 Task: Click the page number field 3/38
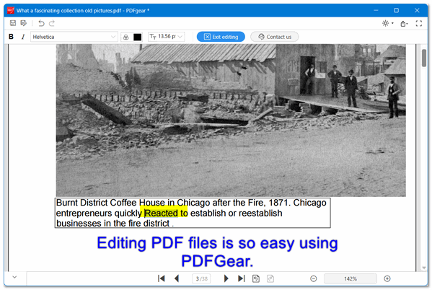tap(202, 278)
